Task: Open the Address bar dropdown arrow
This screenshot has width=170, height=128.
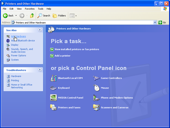Action: [x=155, y=22]
